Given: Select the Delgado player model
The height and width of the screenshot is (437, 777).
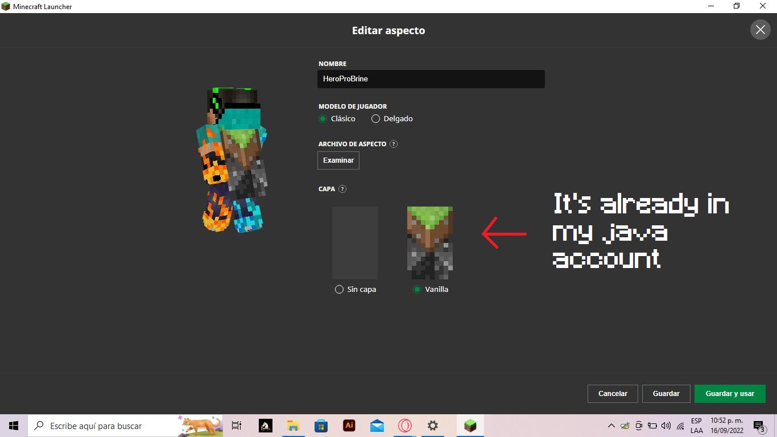Looking at the screenshot, I should coord(375,119).
